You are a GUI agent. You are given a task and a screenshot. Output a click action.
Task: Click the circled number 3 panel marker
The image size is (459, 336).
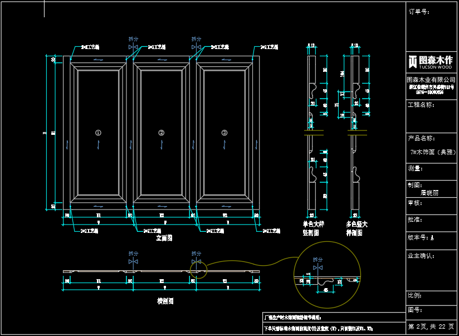click(224, 133)
